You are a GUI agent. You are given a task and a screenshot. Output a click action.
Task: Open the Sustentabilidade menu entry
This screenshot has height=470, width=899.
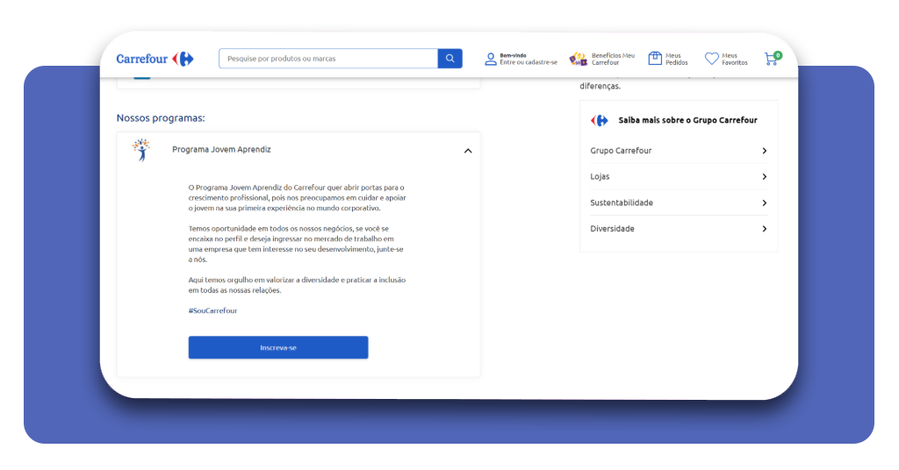coord(679,203)
